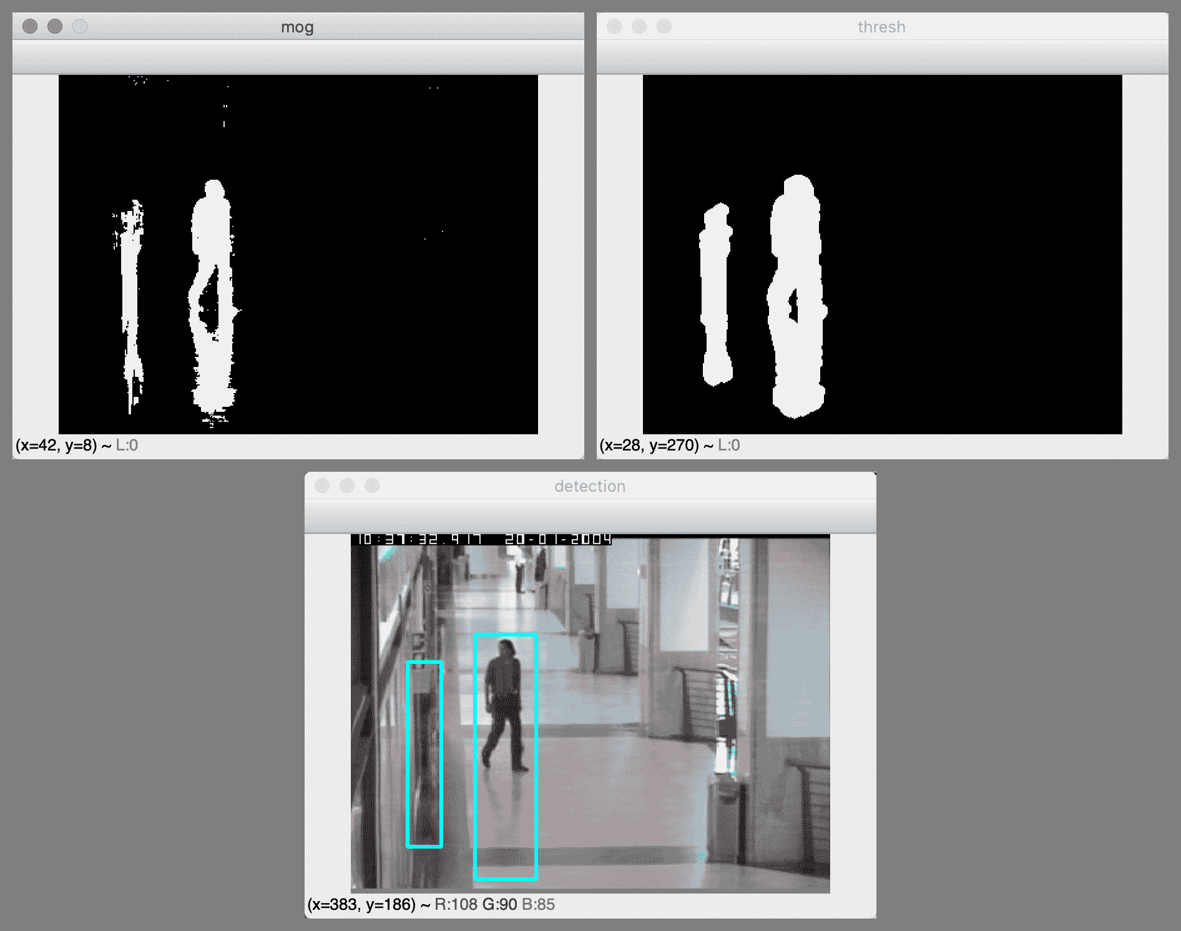Minimize the detection window
Screen dimensions: 1181x931
347,485
